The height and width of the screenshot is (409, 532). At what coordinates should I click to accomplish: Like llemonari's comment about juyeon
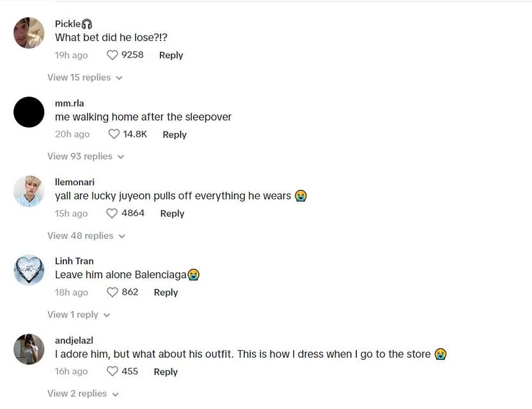[x=113, y=213]
